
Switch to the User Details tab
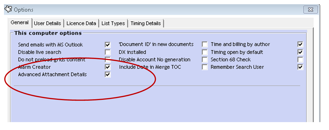tap(47, 23)
